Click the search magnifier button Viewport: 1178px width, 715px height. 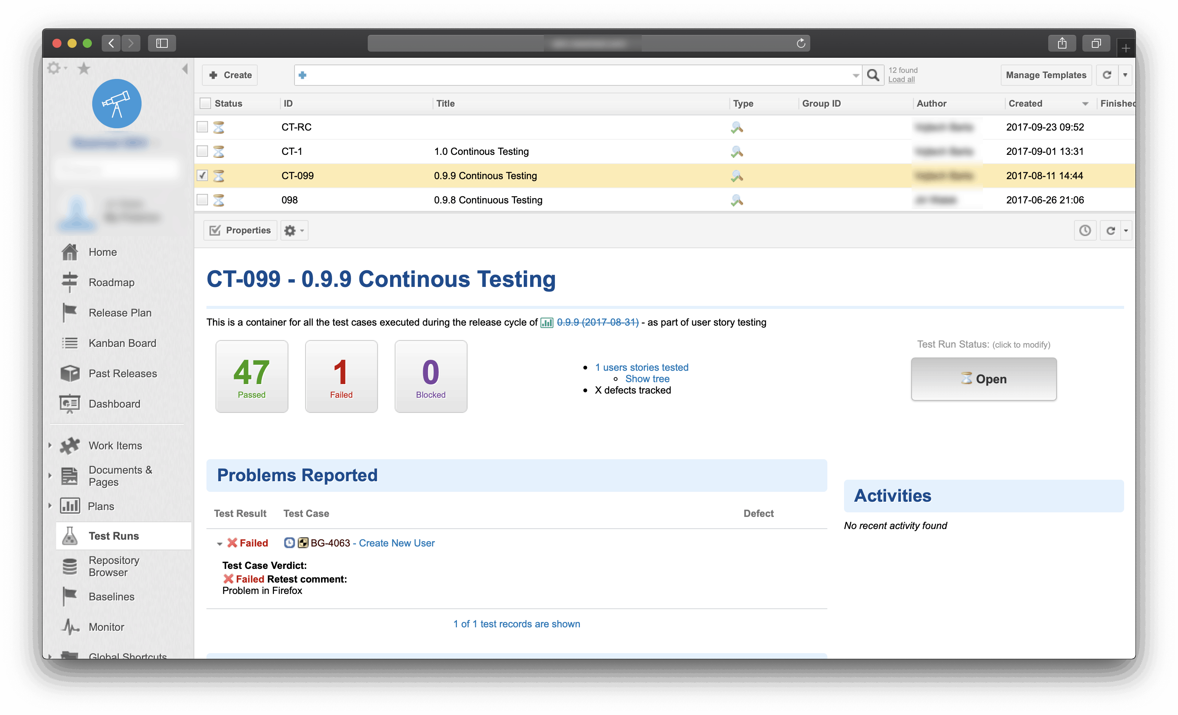tap(873, 75)
